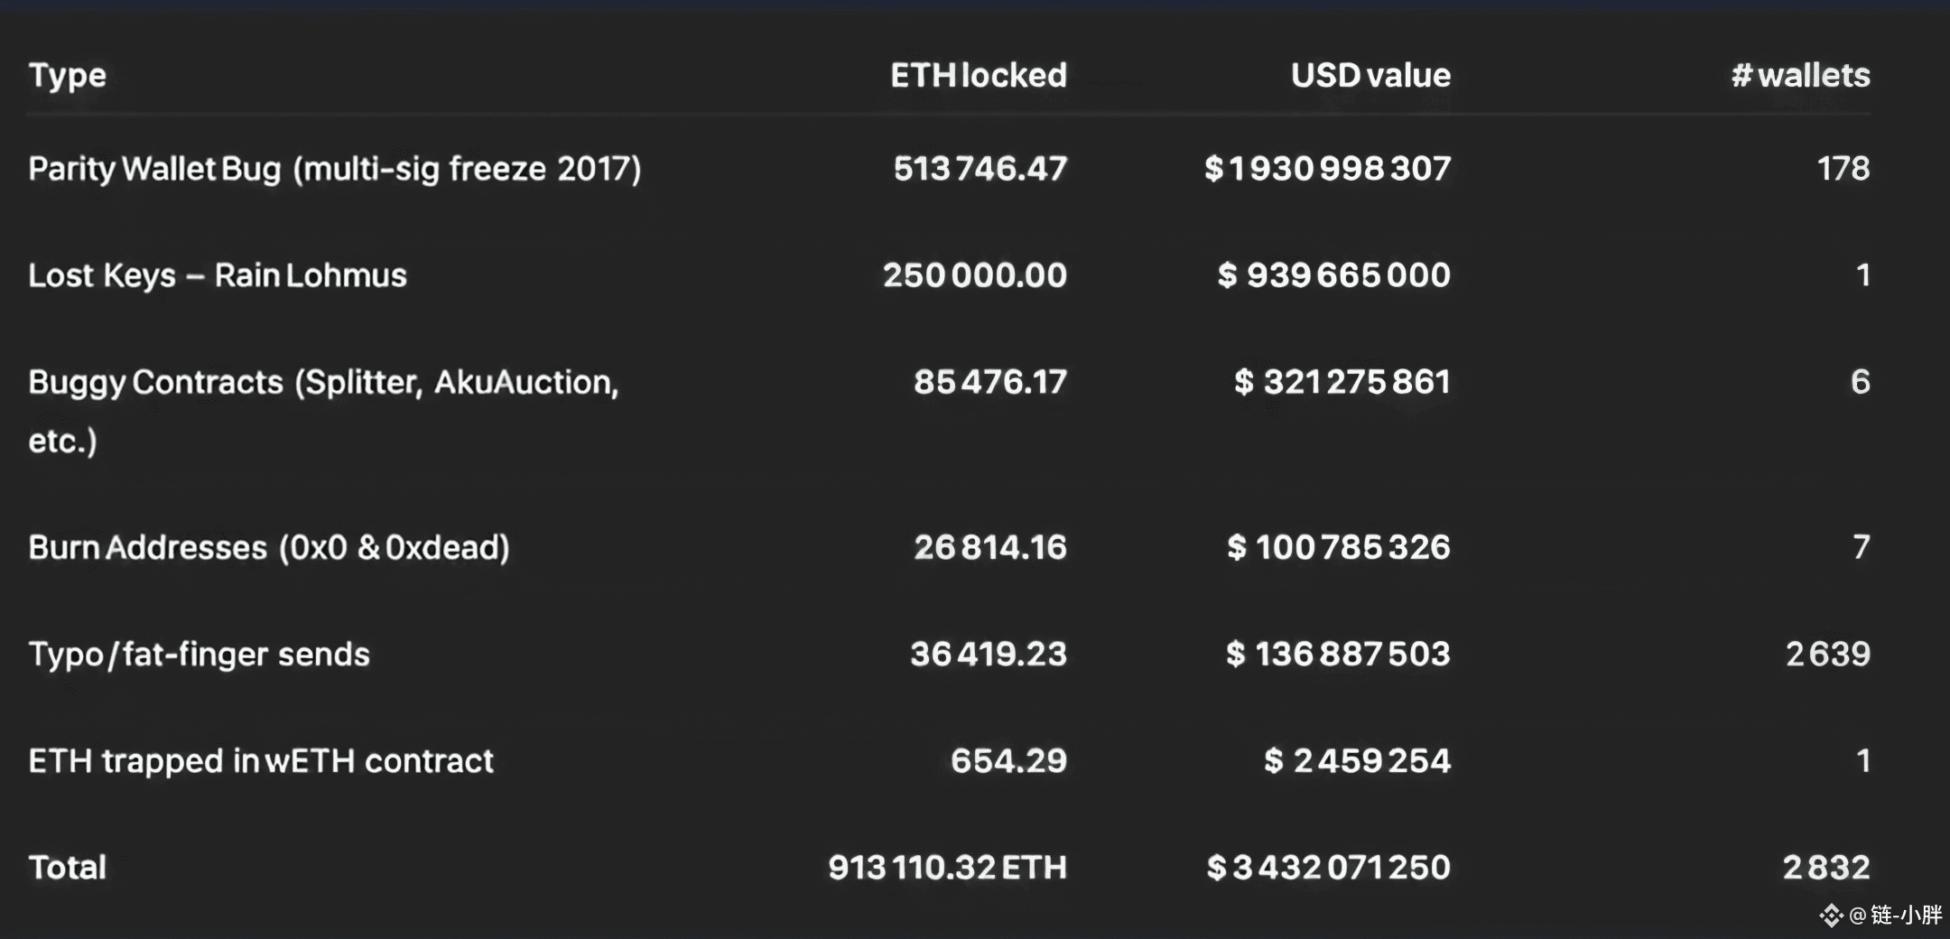Select the Lost Keys – Rain Lohmus row
The height and width of the screenshot is (939, 1950).
(218, 275)
